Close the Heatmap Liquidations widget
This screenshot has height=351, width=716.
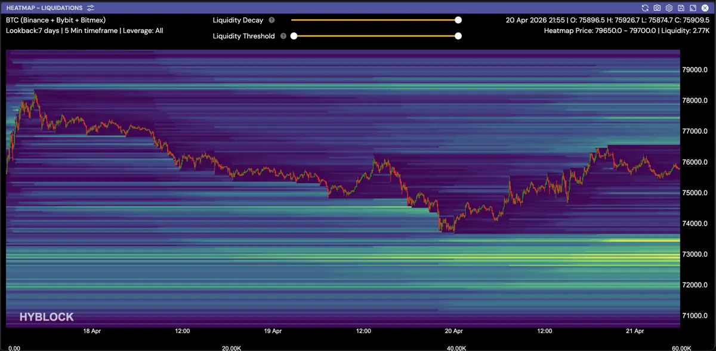(705, 8)
